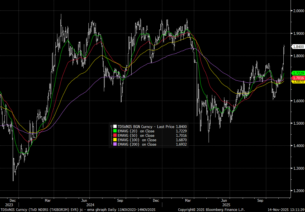Click the white 1.8400 last price axis flag
The width and height of the screenshot is (305, 212).
(x=298, y=47)
